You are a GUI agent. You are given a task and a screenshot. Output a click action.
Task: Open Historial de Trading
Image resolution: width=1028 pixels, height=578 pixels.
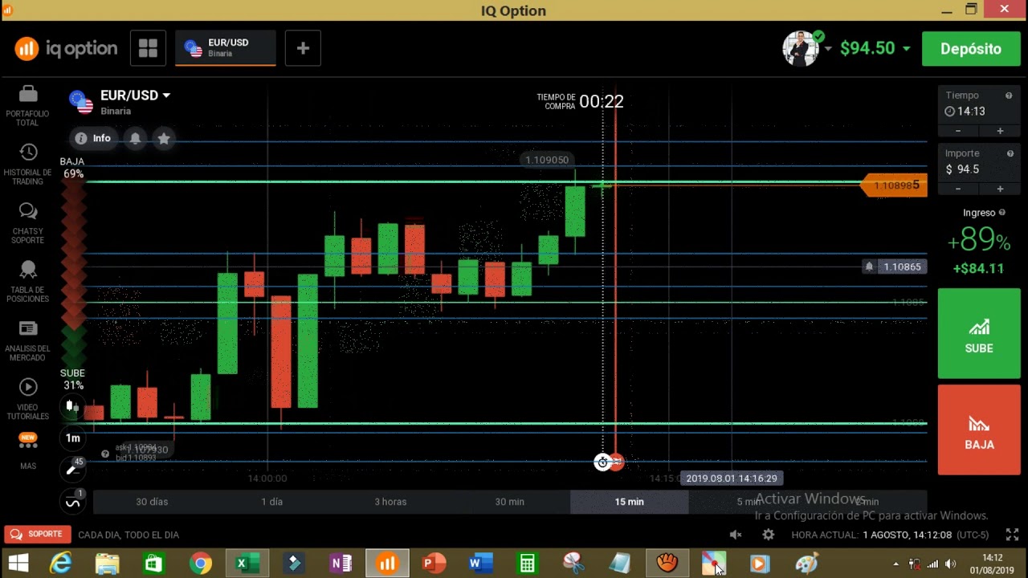27,165
